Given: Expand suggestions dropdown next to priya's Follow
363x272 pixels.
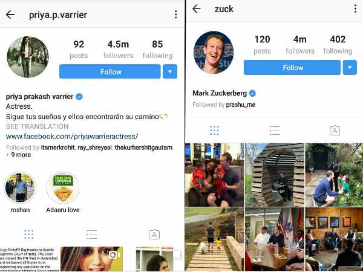Looking at the screenshot, I should (170, 72).
